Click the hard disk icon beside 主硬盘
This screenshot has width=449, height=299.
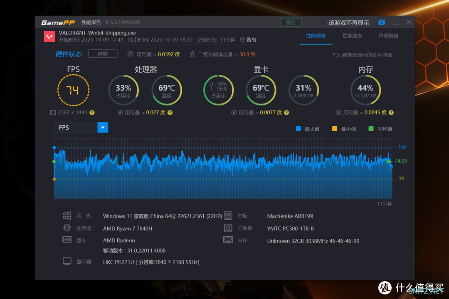pos(228,228)
